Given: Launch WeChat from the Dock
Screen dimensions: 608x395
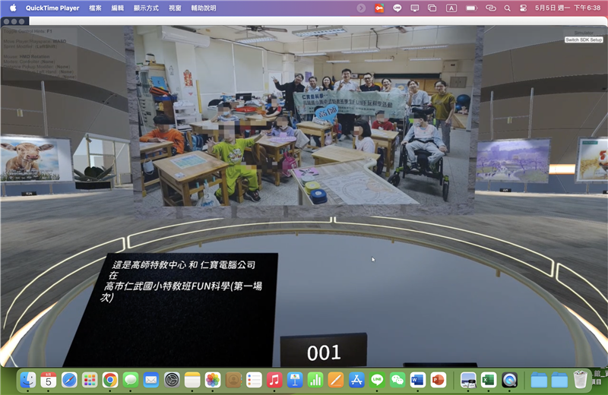Looking at the screenshot, I should click(397, 380).
